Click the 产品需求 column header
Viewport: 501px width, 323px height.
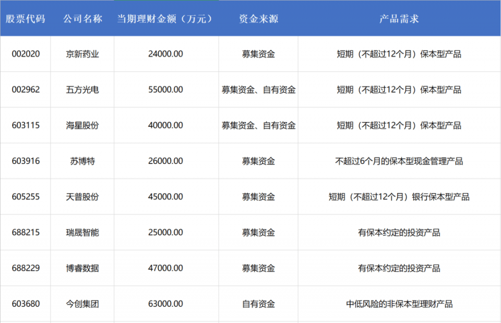pos(399,19)
